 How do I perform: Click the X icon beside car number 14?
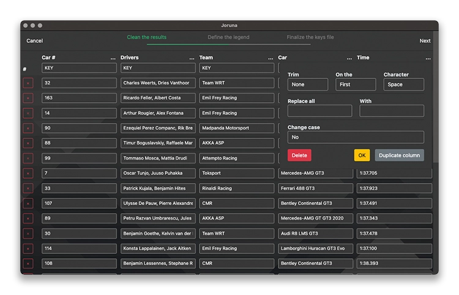tap(28, 113)
